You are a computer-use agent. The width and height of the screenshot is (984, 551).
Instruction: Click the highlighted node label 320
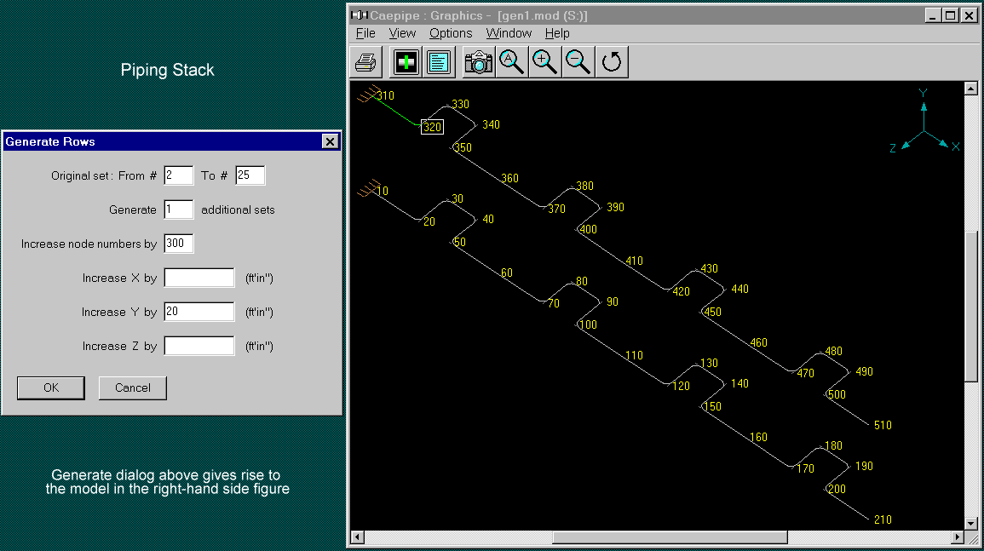tap(433, 127)
